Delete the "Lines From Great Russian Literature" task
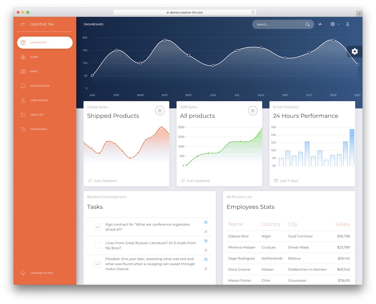 coord(206,250)
